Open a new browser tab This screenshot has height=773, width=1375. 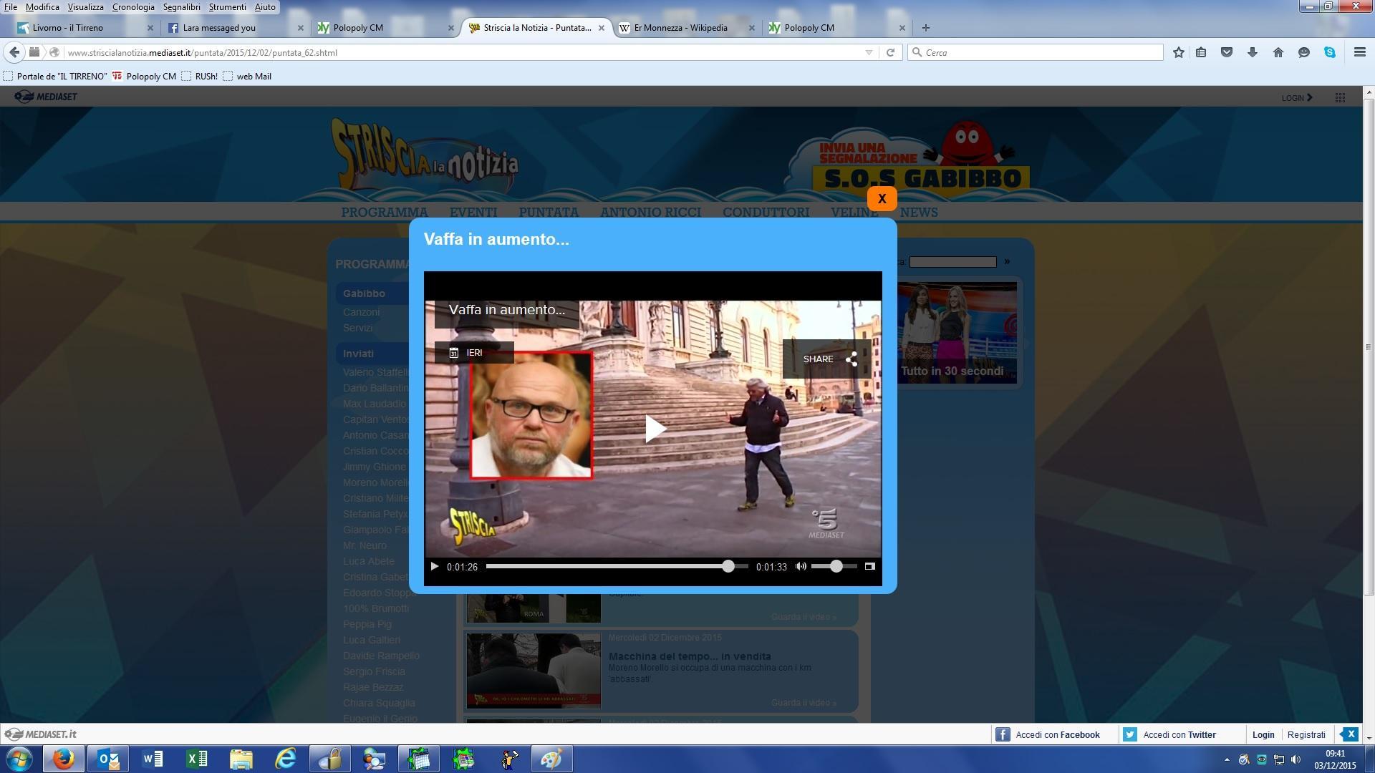pos(925,28)
